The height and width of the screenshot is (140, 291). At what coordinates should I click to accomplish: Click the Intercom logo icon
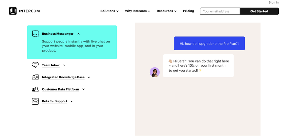(x=13, y=11)
